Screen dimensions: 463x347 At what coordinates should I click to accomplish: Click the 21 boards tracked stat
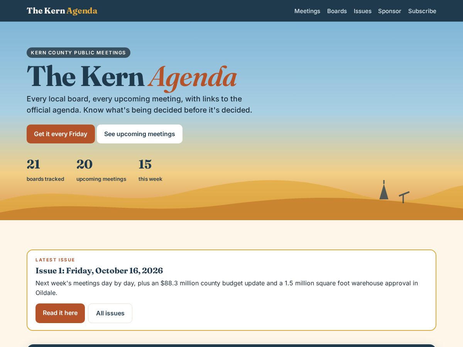[46, 170]
